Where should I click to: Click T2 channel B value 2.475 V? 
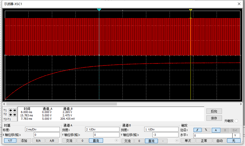coord(67,115)
